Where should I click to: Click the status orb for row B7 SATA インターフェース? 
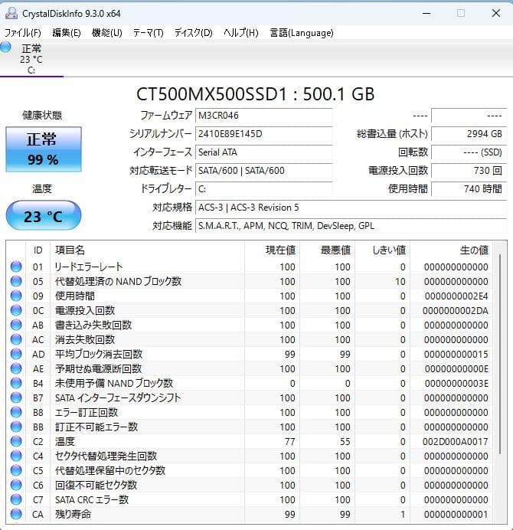[x=16, y=397]
